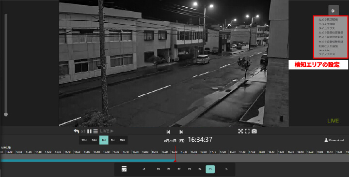Click the 16:34:37 time display
The image size is (349, 177).
tap(200, 140)
